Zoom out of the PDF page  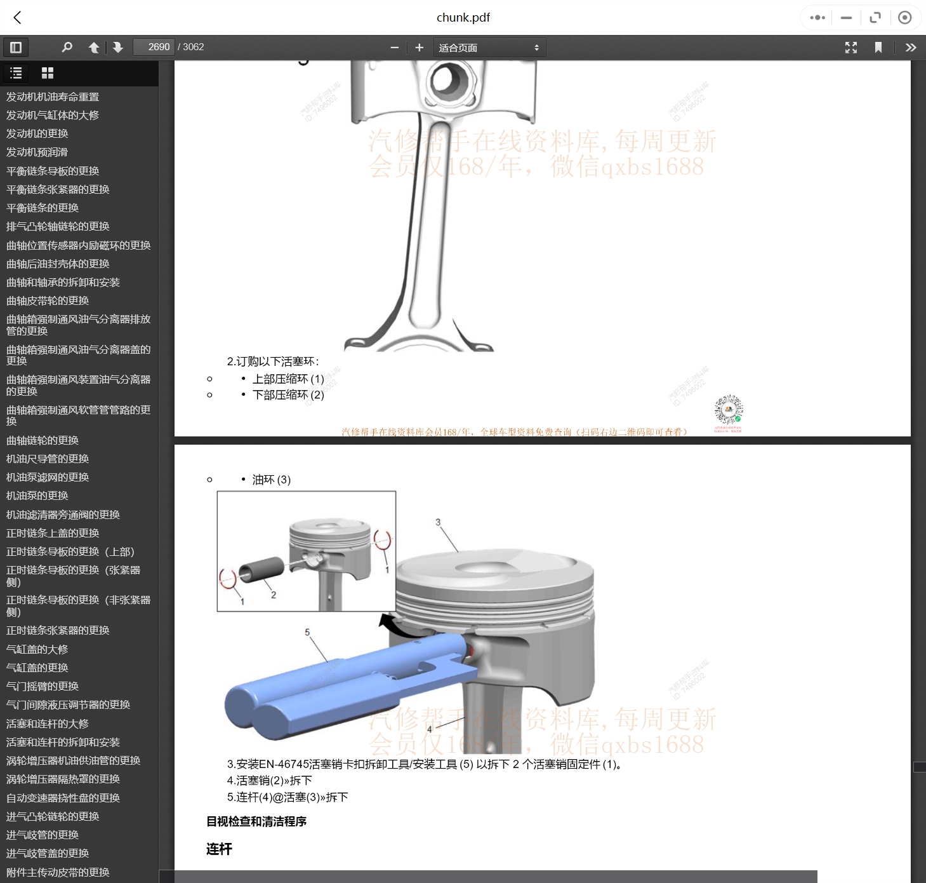pyautogui.click(x=394, y=47)
